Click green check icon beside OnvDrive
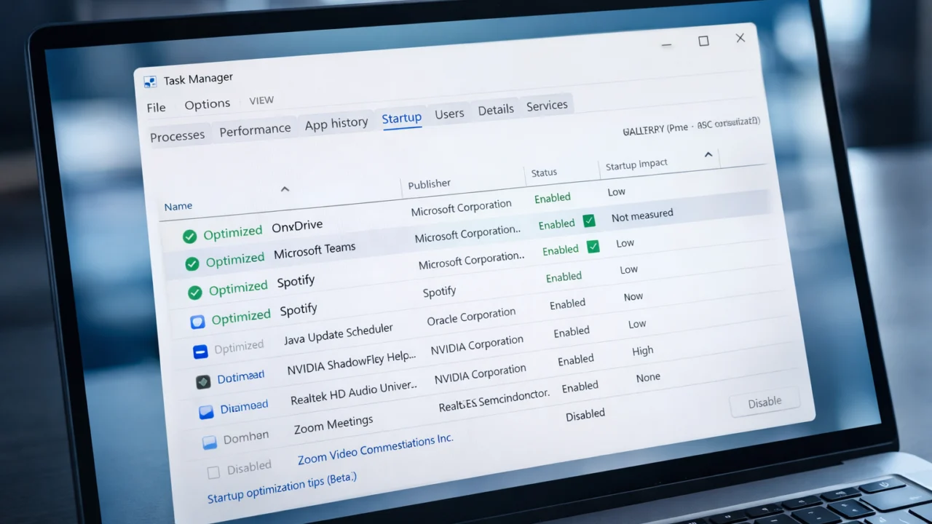 coord(189,237)
